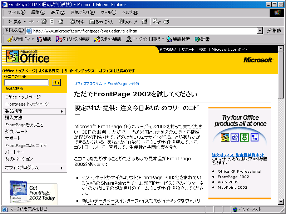This screenshot has height=214, width=286.
Task: Click the エージェント翻訳 toolbar button
Action: point(143,39)
